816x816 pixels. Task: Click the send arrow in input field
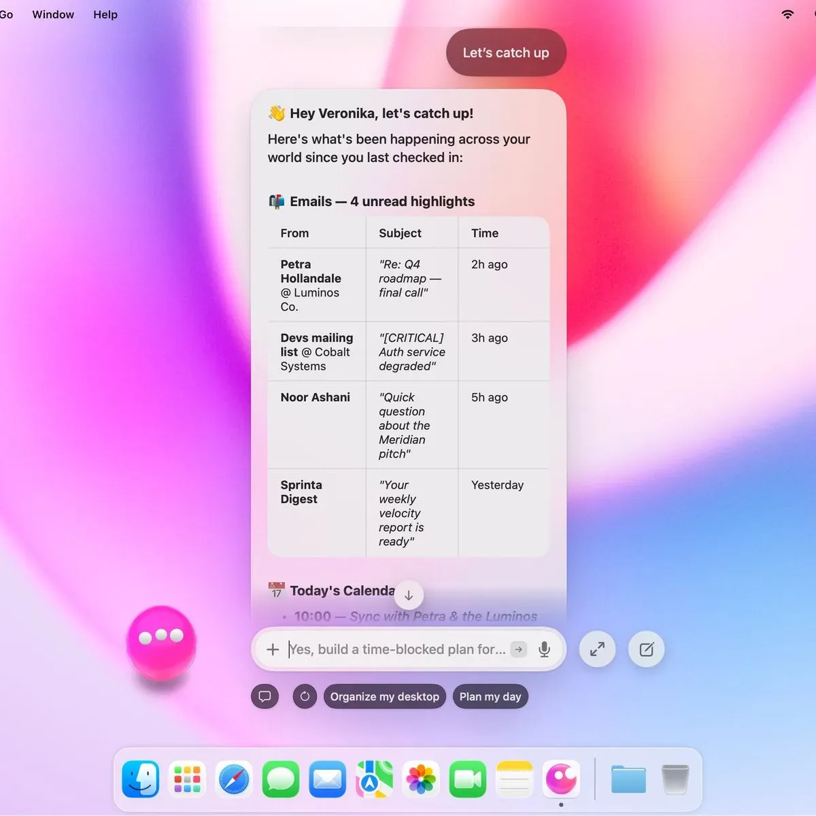coord(519,649)
